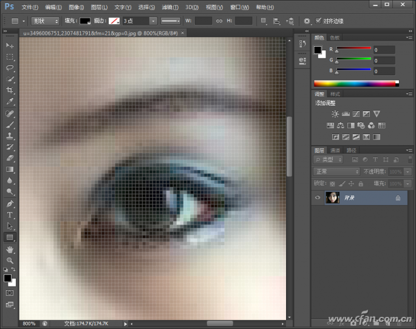Open the Layers panel flyout menu
This screenshot has height=329, width=416.
tap(409, 150)
